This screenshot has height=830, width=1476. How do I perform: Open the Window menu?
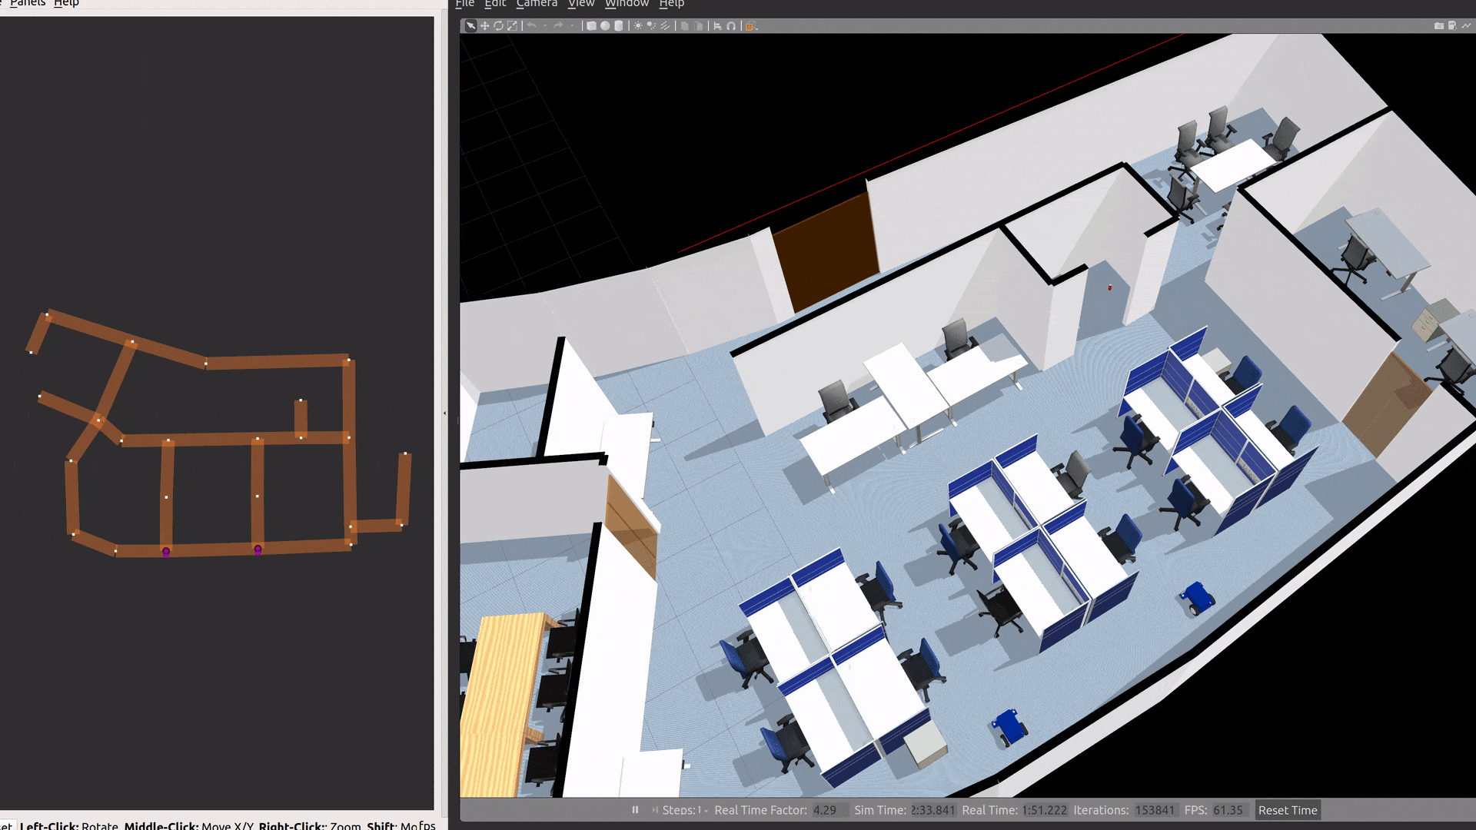click(x=626, y=4)
